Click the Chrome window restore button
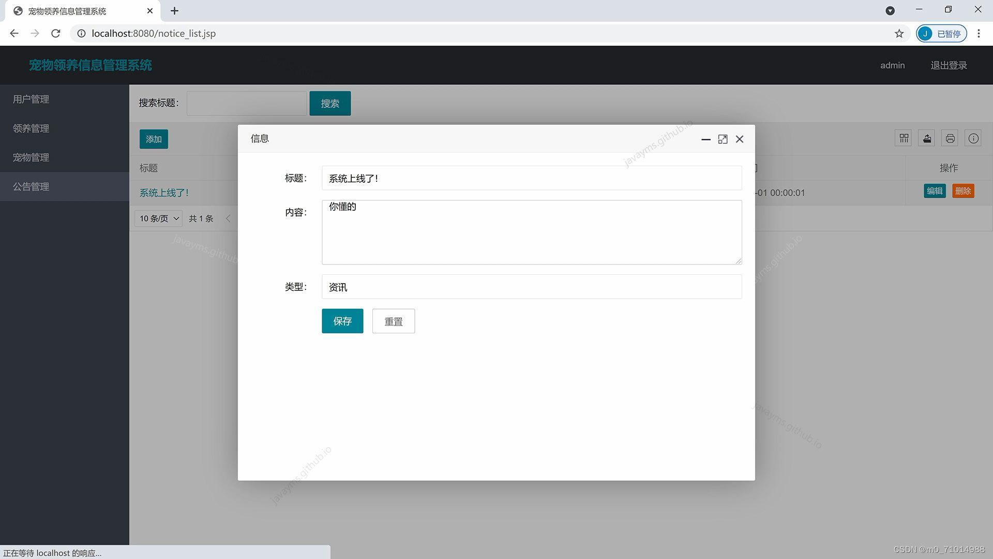993x559 pixels. [948, 10]
